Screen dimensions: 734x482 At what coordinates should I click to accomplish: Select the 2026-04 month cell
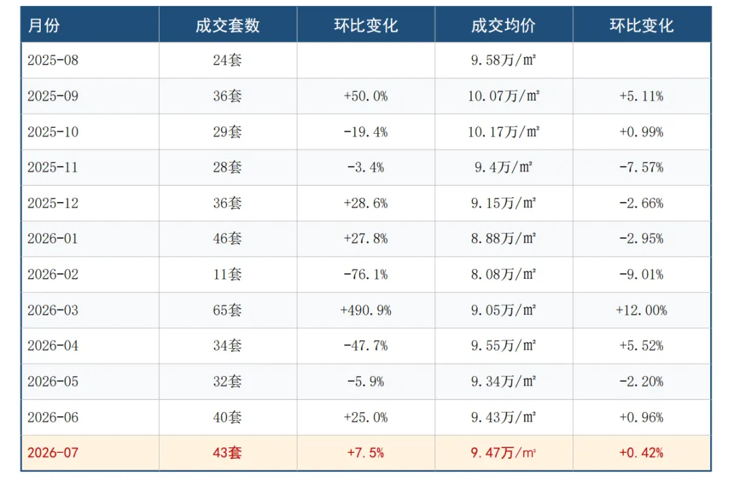90,345
